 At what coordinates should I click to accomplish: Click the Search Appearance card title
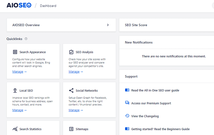(33, 52)
